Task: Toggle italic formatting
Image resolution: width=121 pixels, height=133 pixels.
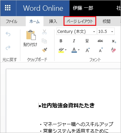Action: pos(74,41)
